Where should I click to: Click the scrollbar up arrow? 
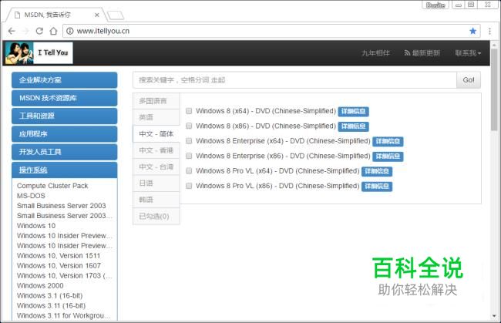tap(494, 45)
